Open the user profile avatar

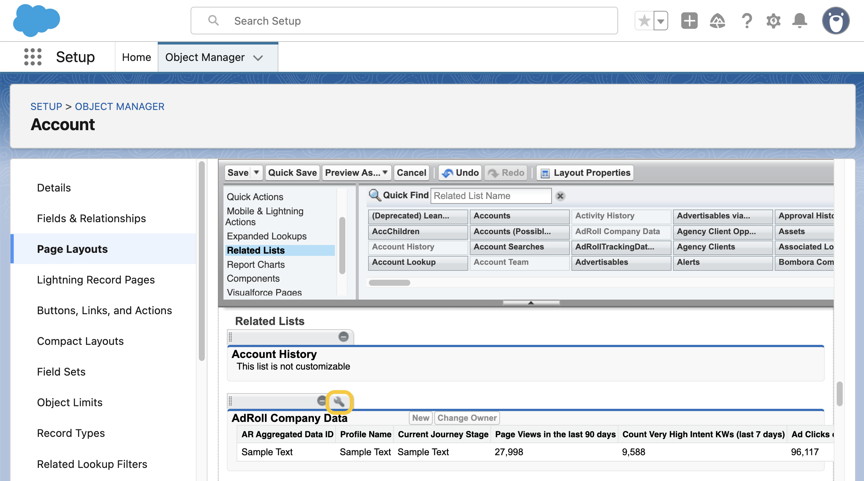coord(836,21)
